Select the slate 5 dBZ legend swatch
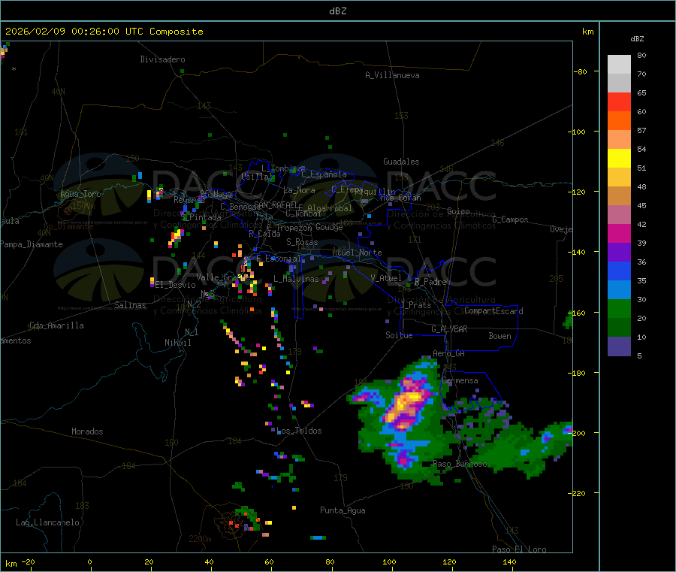Viewport: 676px width, 572px height. 619,347
